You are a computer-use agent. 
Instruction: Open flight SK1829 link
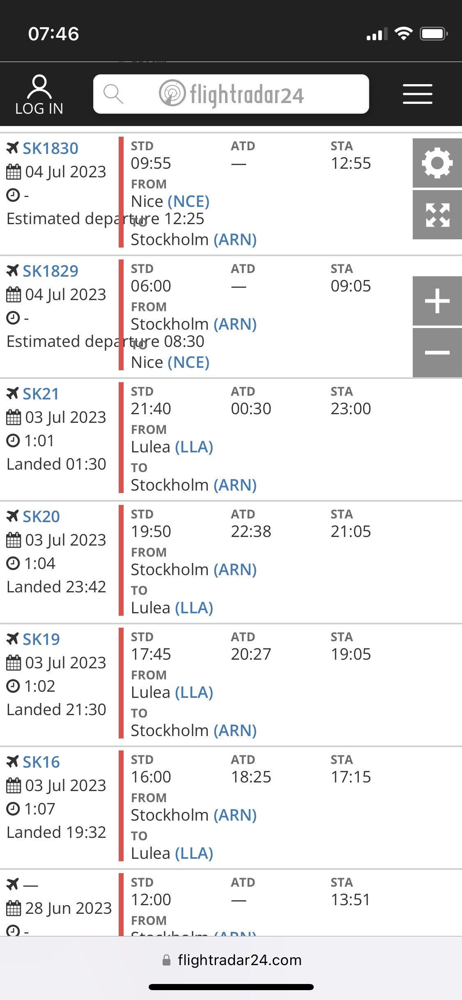(50, 271)
